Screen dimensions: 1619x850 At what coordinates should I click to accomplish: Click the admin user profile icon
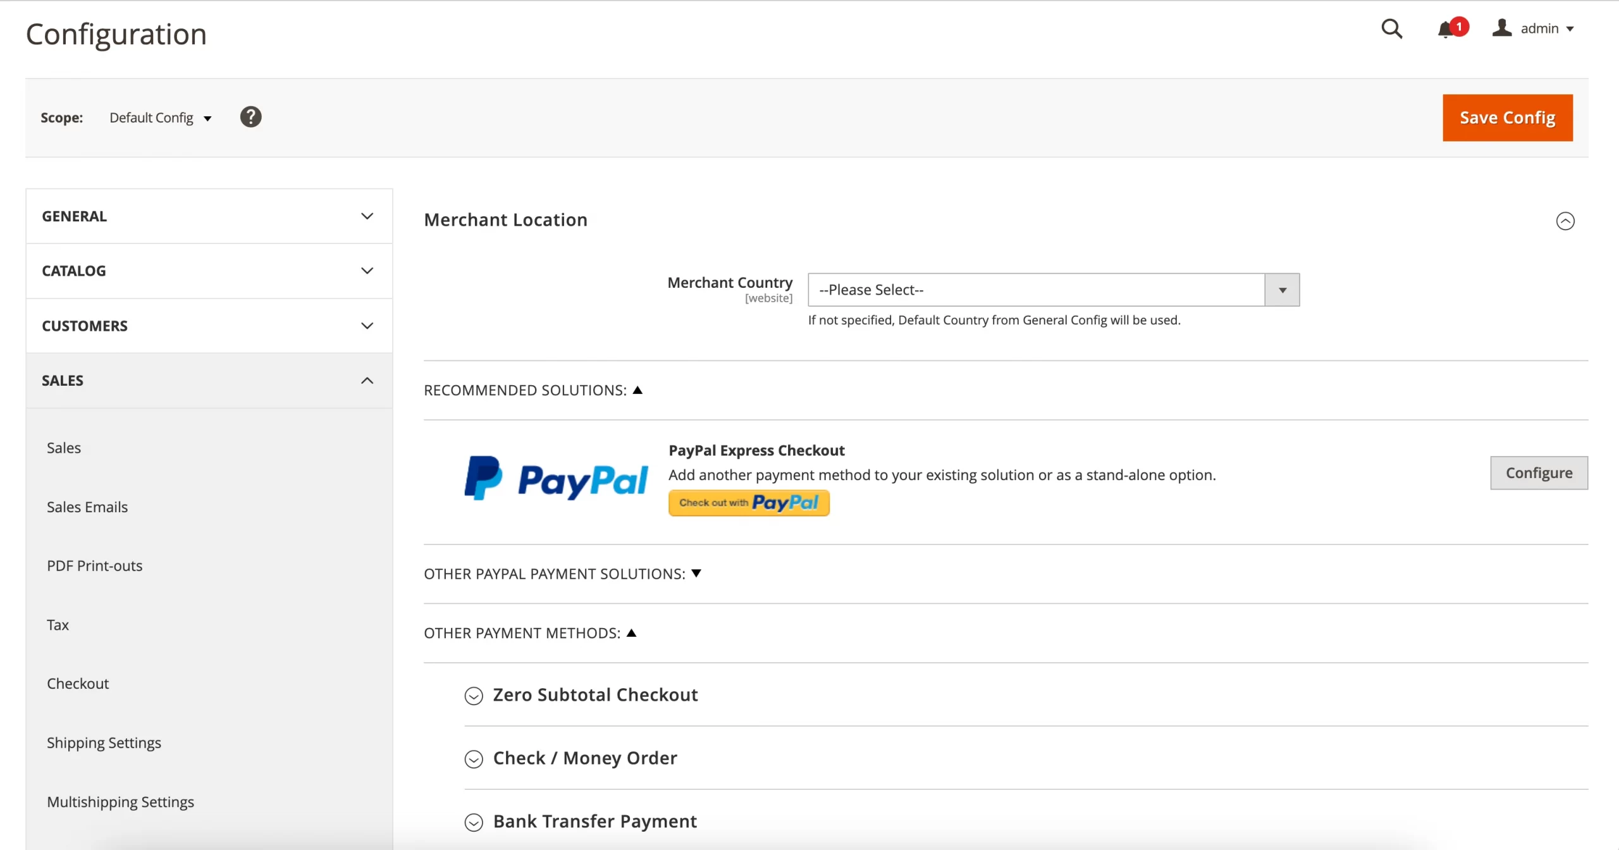point(1502,28)
